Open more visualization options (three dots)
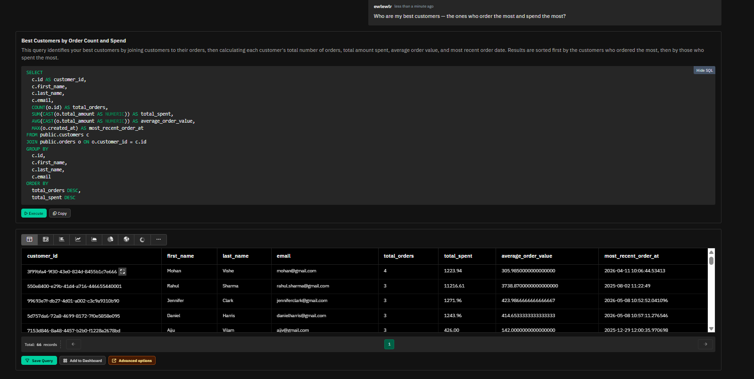This screenshot has height=379, width=754. 158,239
